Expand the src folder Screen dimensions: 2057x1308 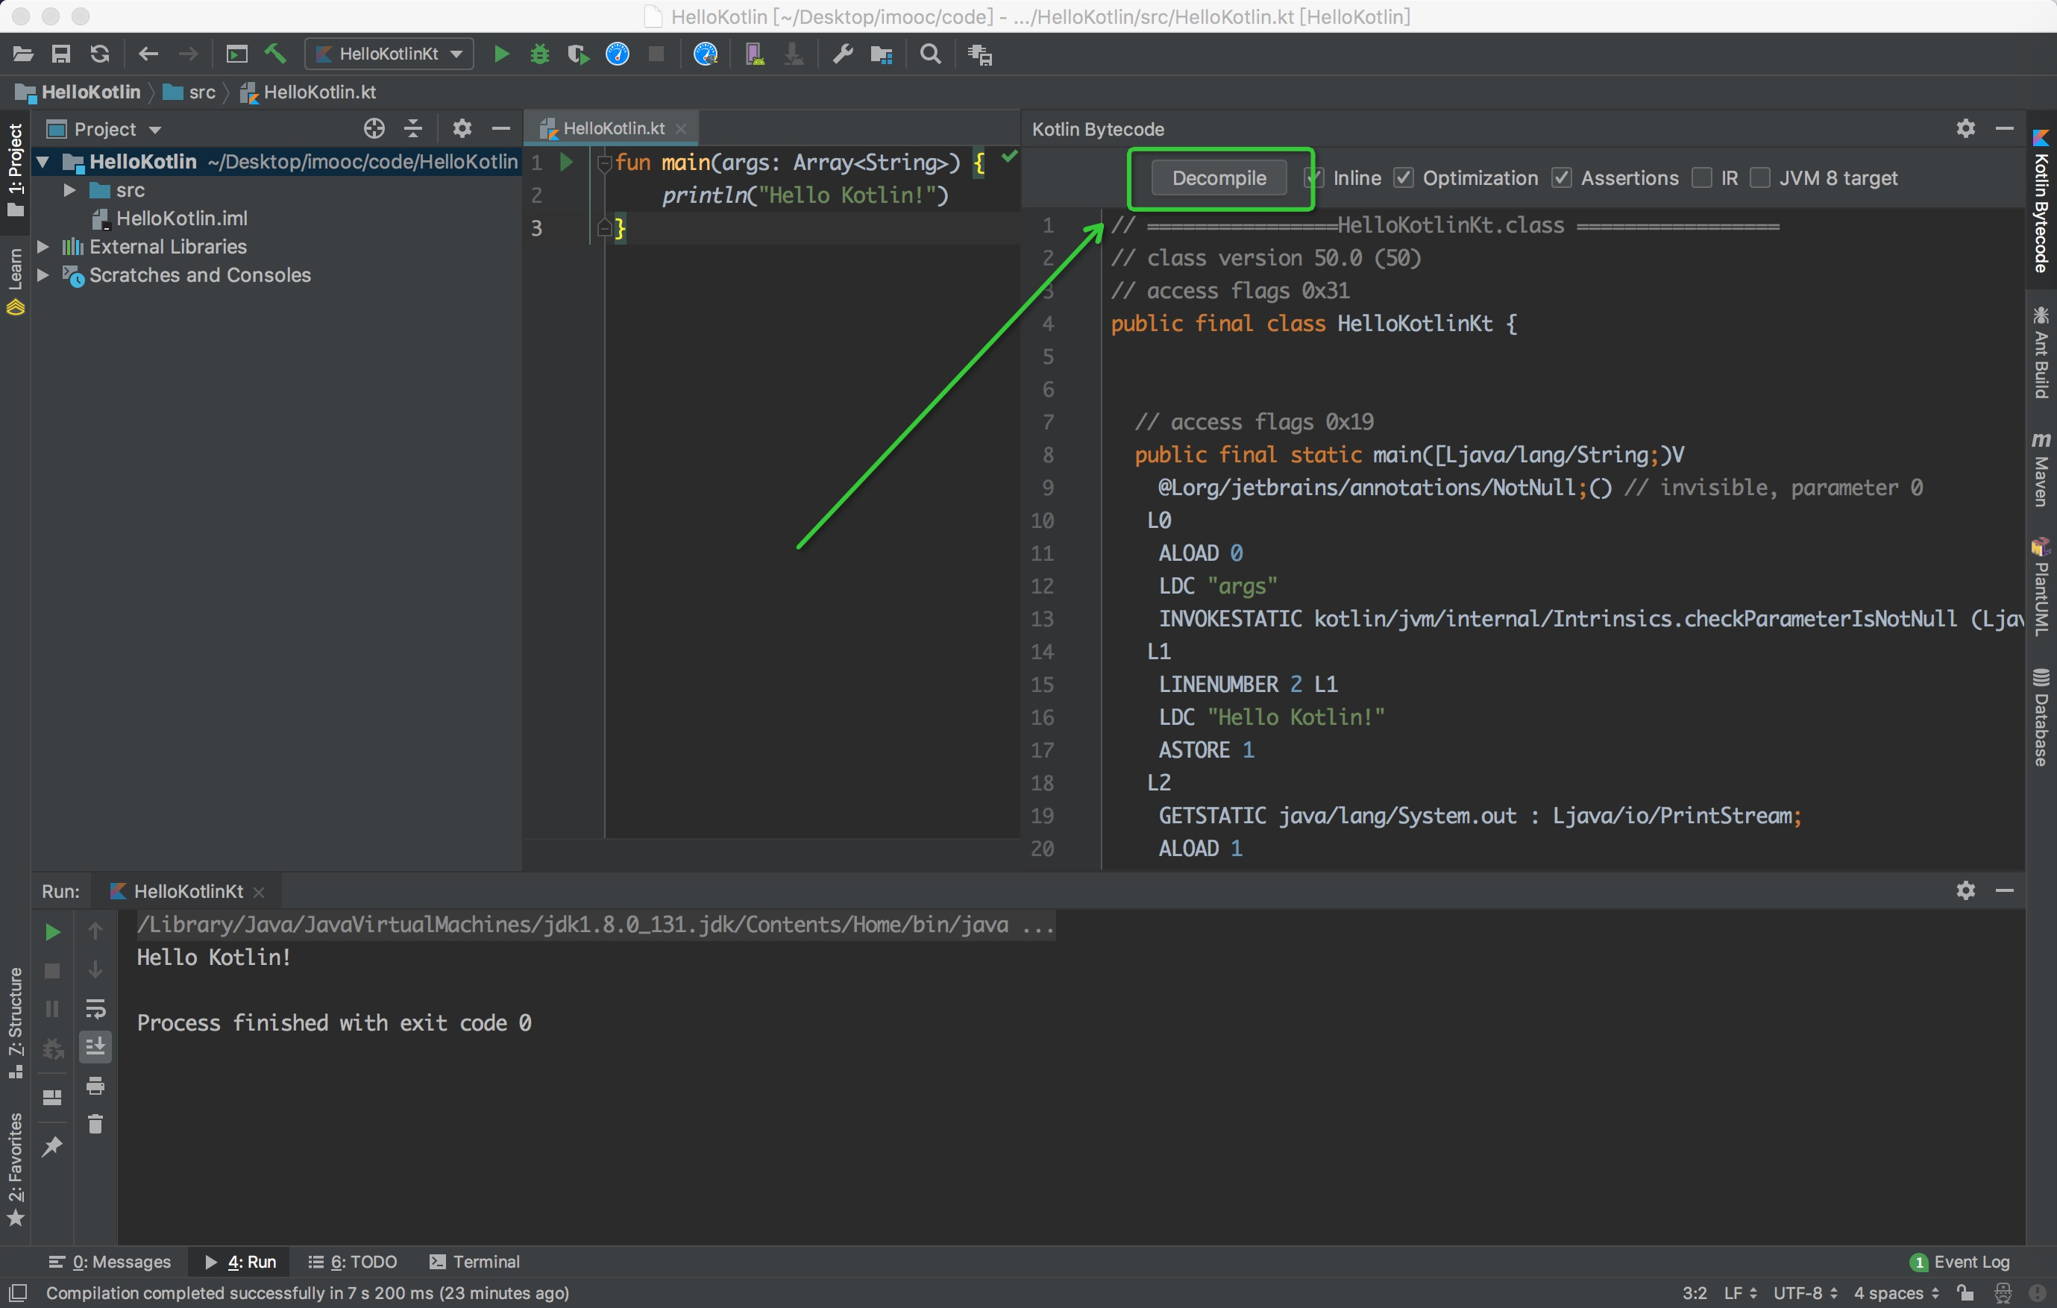(x=70, y=189)
